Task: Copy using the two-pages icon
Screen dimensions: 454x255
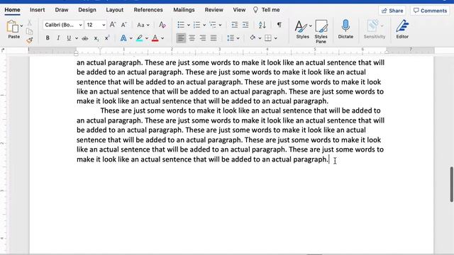Action: (30, 31)
